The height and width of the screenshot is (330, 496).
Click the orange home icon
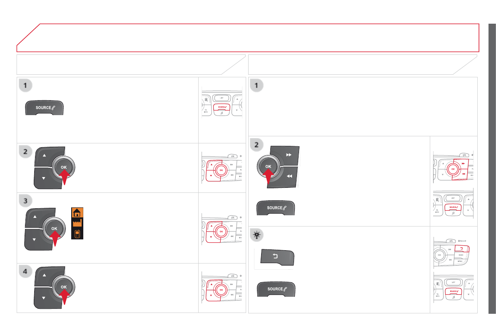76,213
